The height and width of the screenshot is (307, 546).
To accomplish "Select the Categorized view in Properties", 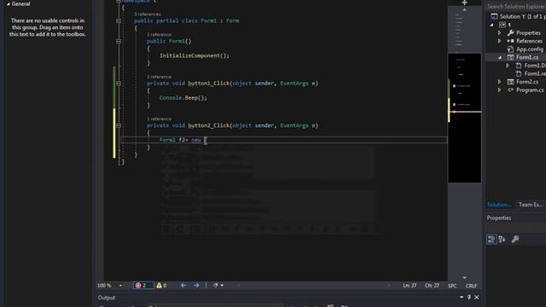I will click(491, 239).
